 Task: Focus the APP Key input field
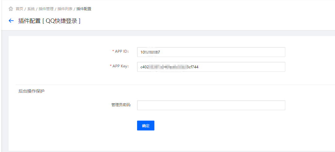click(x=211, y=67)
